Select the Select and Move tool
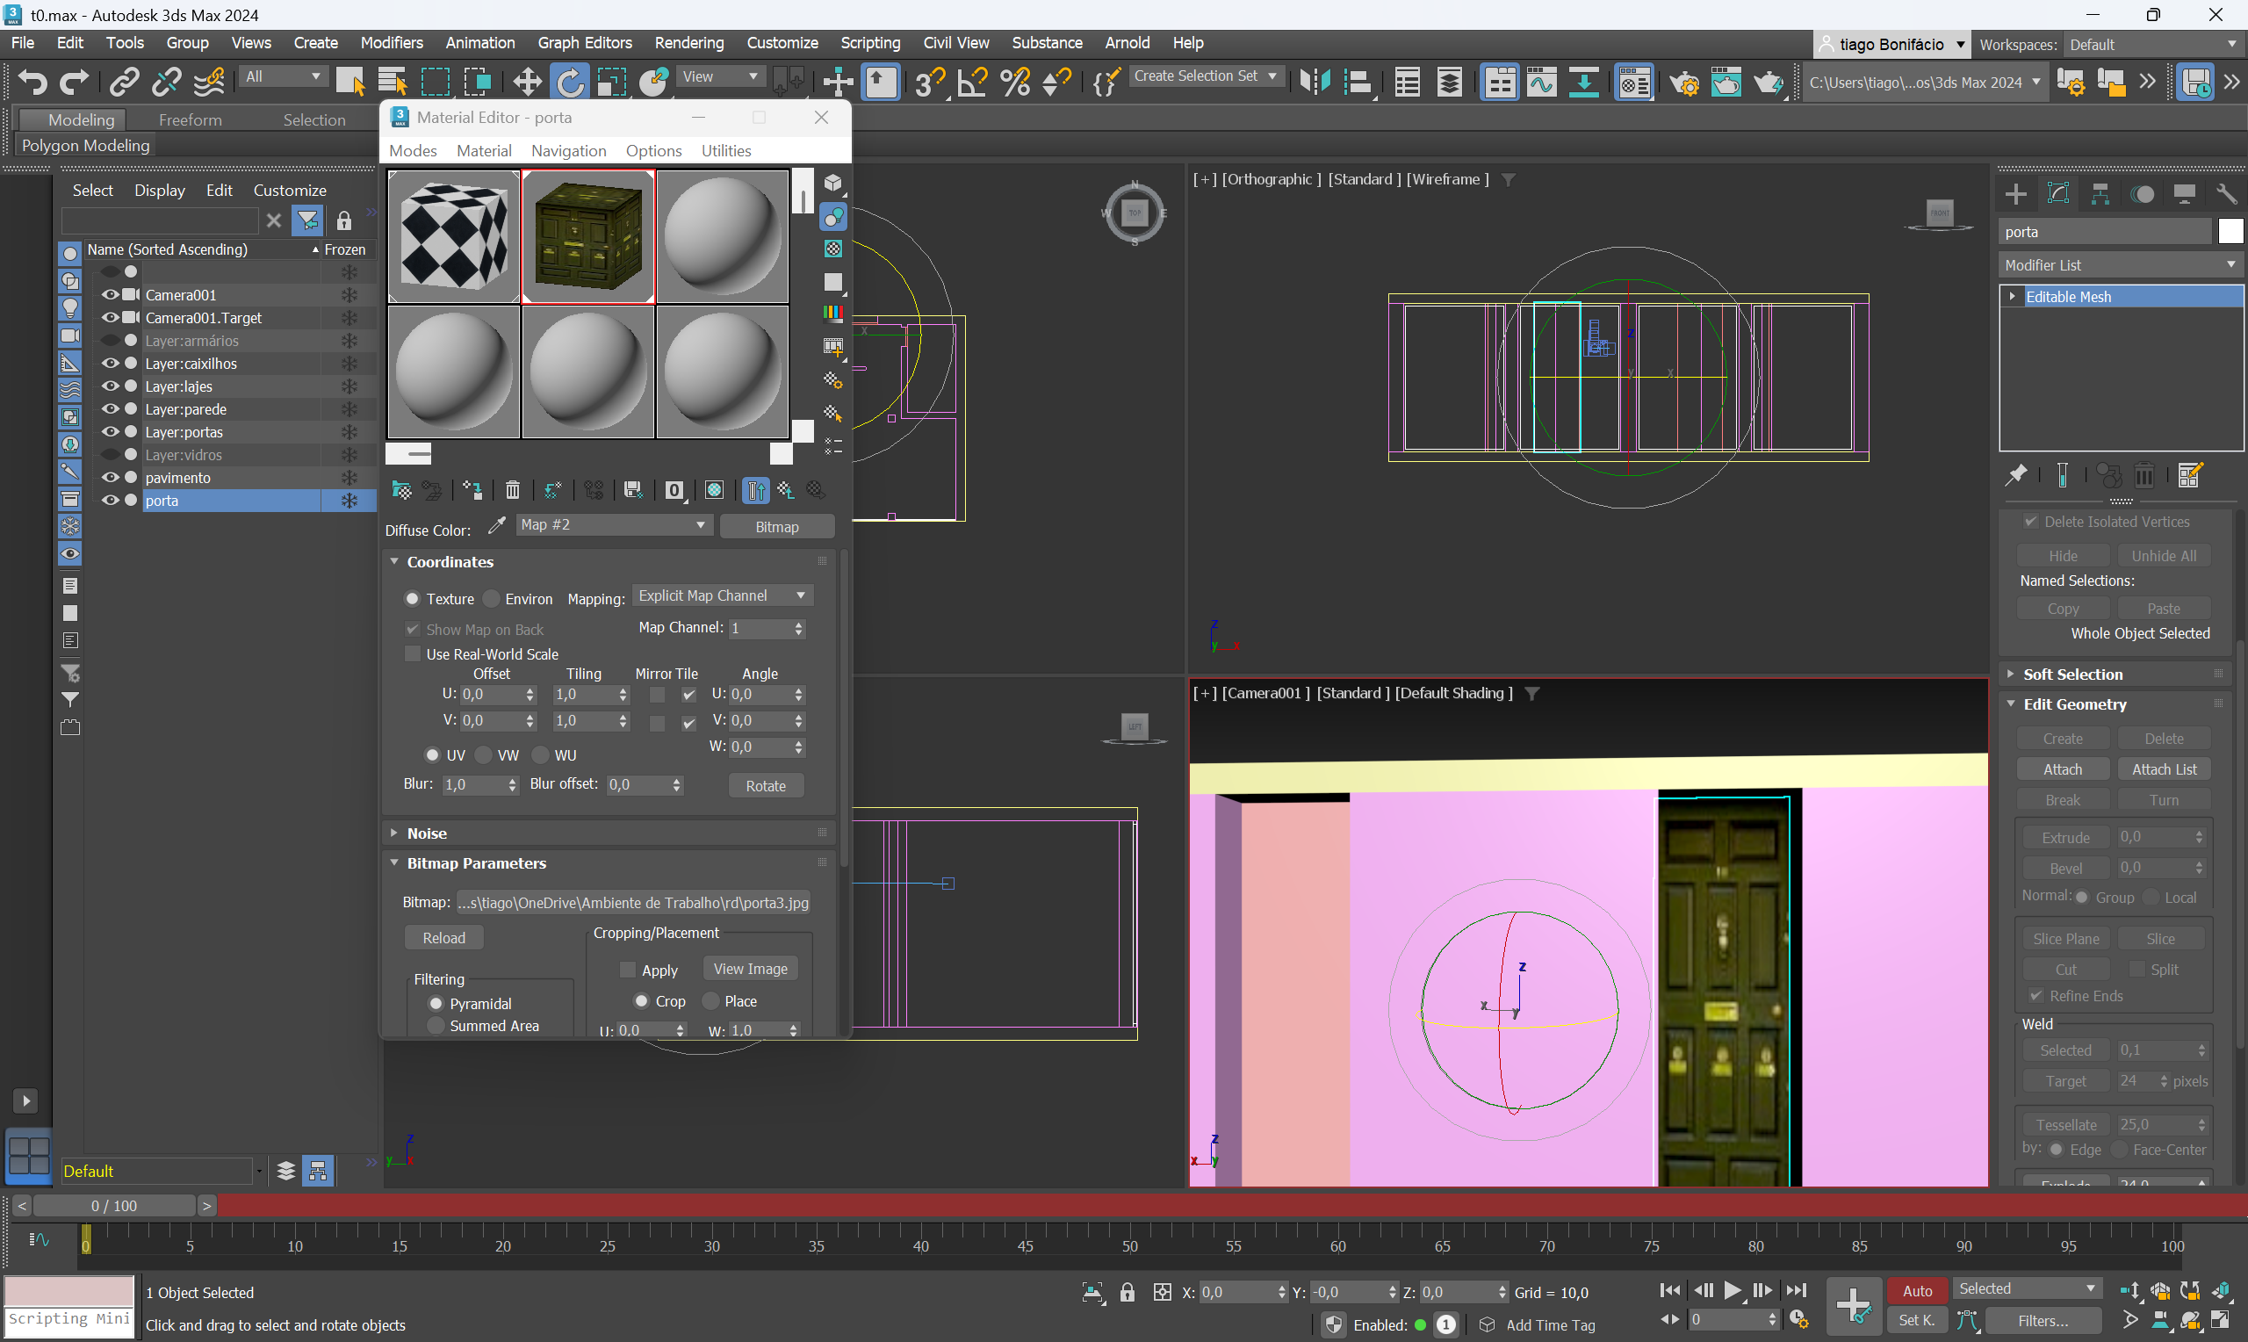 [x=527, y=83]
